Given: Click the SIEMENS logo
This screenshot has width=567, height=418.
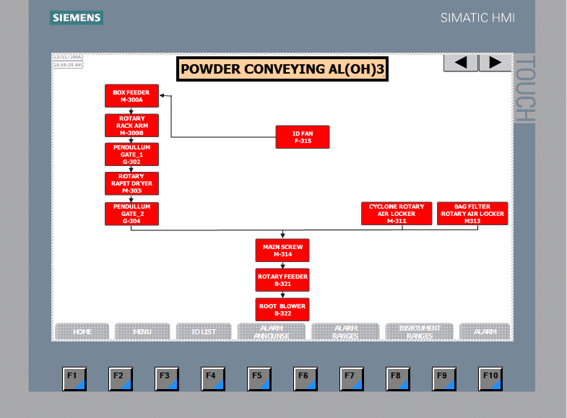Looking at the screenshot, I should (x=77, y=18).
